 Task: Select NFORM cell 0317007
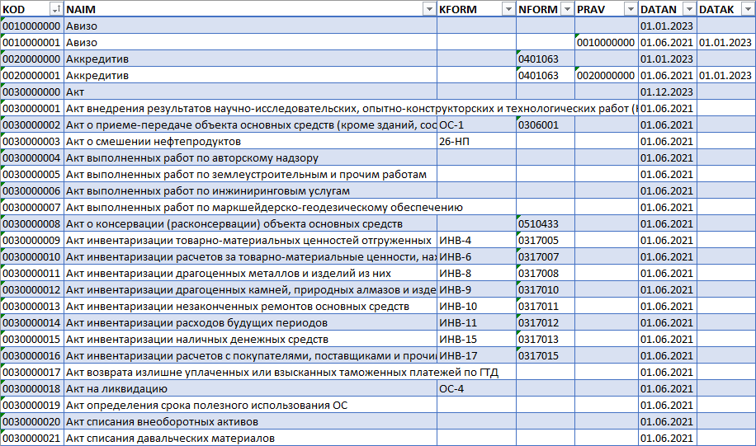546,256
